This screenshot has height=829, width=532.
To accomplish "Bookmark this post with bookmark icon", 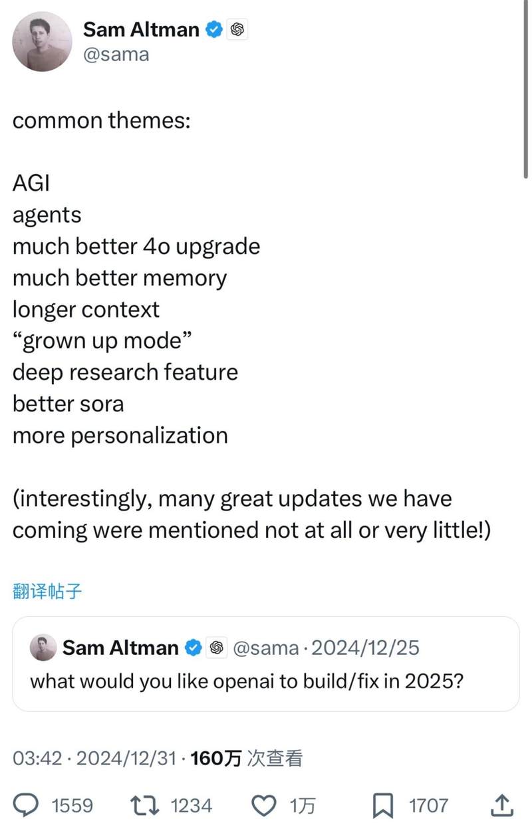I will (x=382, y=806).
